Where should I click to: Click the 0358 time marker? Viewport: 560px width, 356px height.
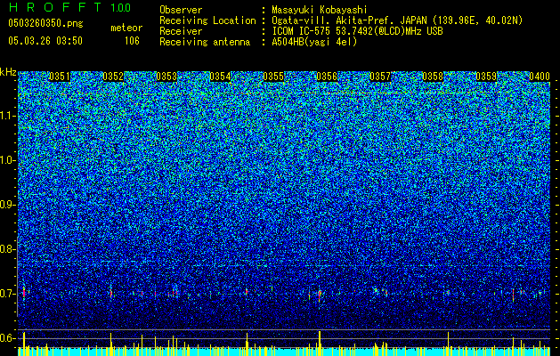tap(433, 77)
